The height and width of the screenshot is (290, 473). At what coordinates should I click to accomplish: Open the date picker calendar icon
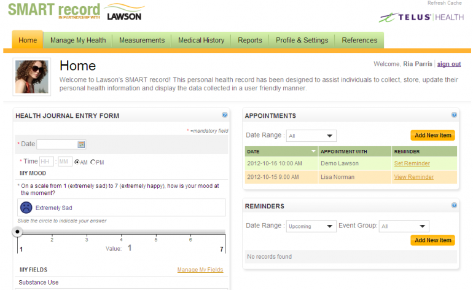[x=81, y=144]
